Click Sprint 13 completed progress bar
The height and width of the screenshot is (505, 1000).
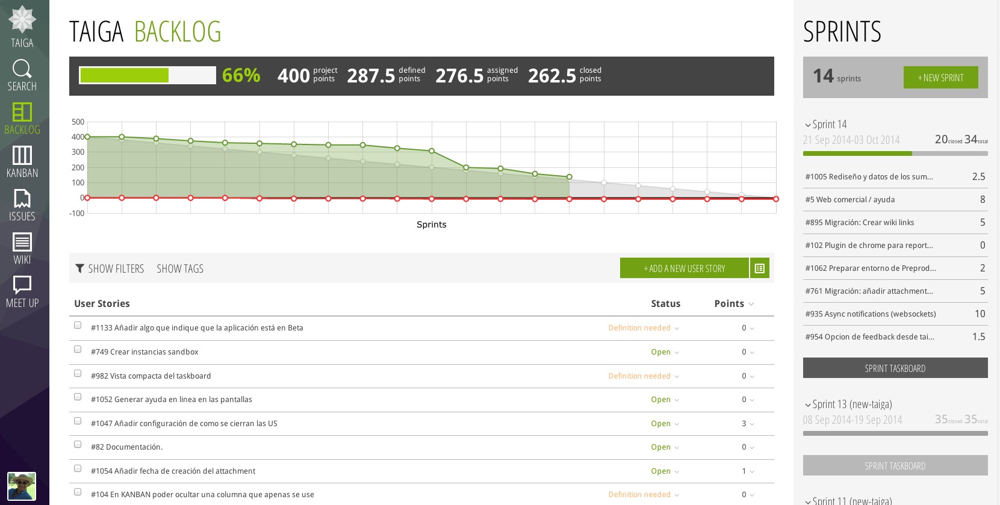pyautogui.click(x=895, y=433)
